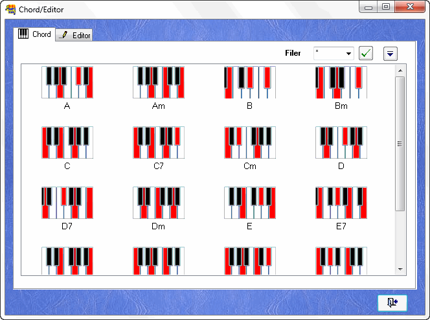Click the 'D7' chord name label

67,226
